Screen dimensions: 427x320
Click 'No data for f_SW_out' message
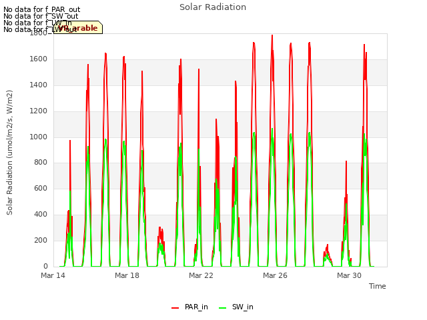(41, 16)
